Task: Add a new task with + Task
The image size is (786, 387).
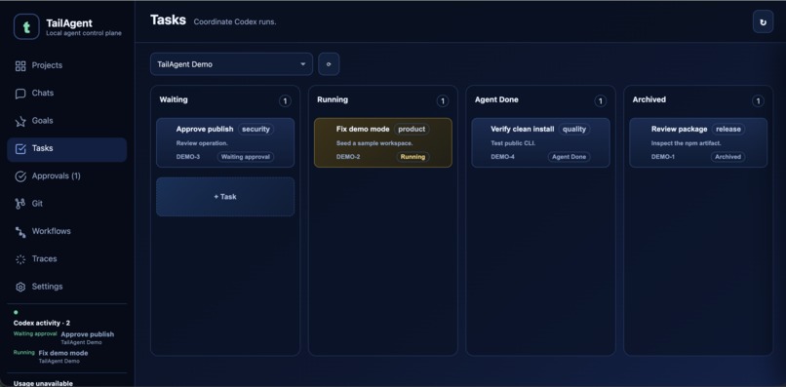Action: pyautogui.click(x=225, y=197)
